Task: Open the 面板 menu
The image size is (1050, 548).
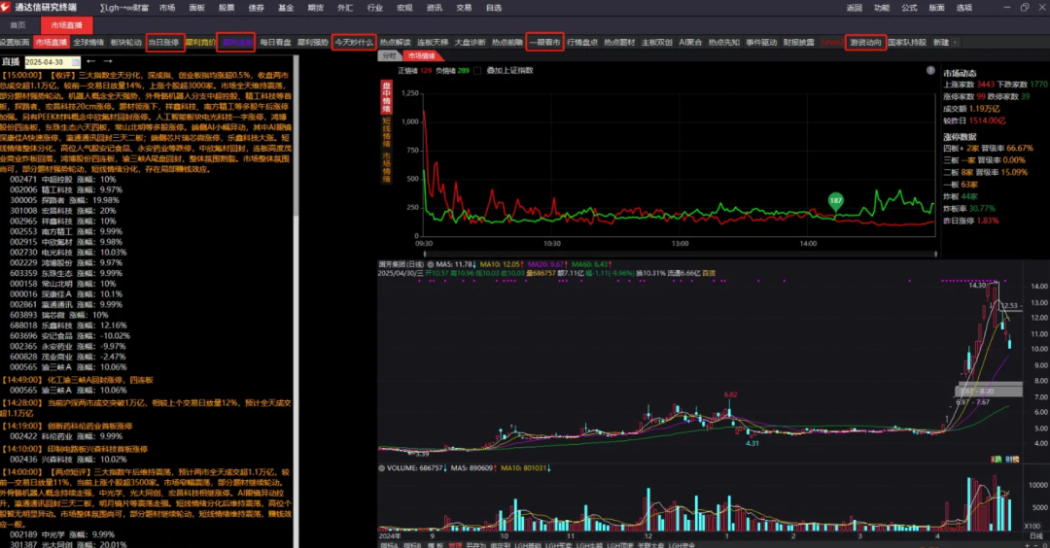Action: 196,8
